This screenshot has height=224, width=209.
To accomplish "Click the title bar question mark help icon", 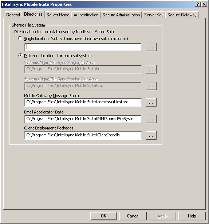I will (198, 4).
